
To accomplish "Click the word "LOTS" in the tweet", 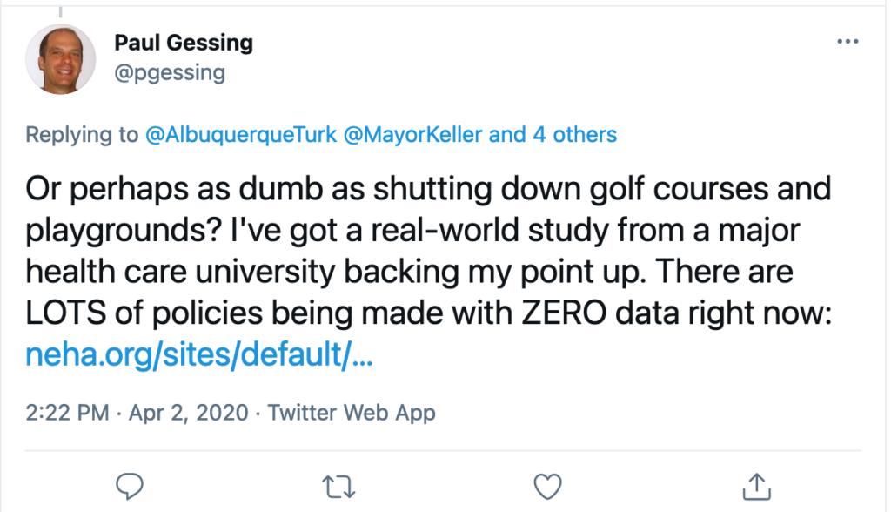I will (65, 314).
